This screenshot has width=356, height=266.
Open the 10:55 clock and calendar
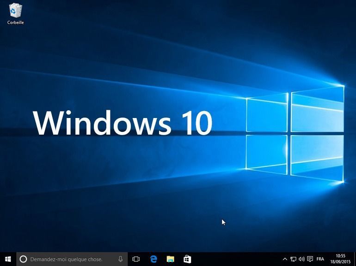click(340, 259)
